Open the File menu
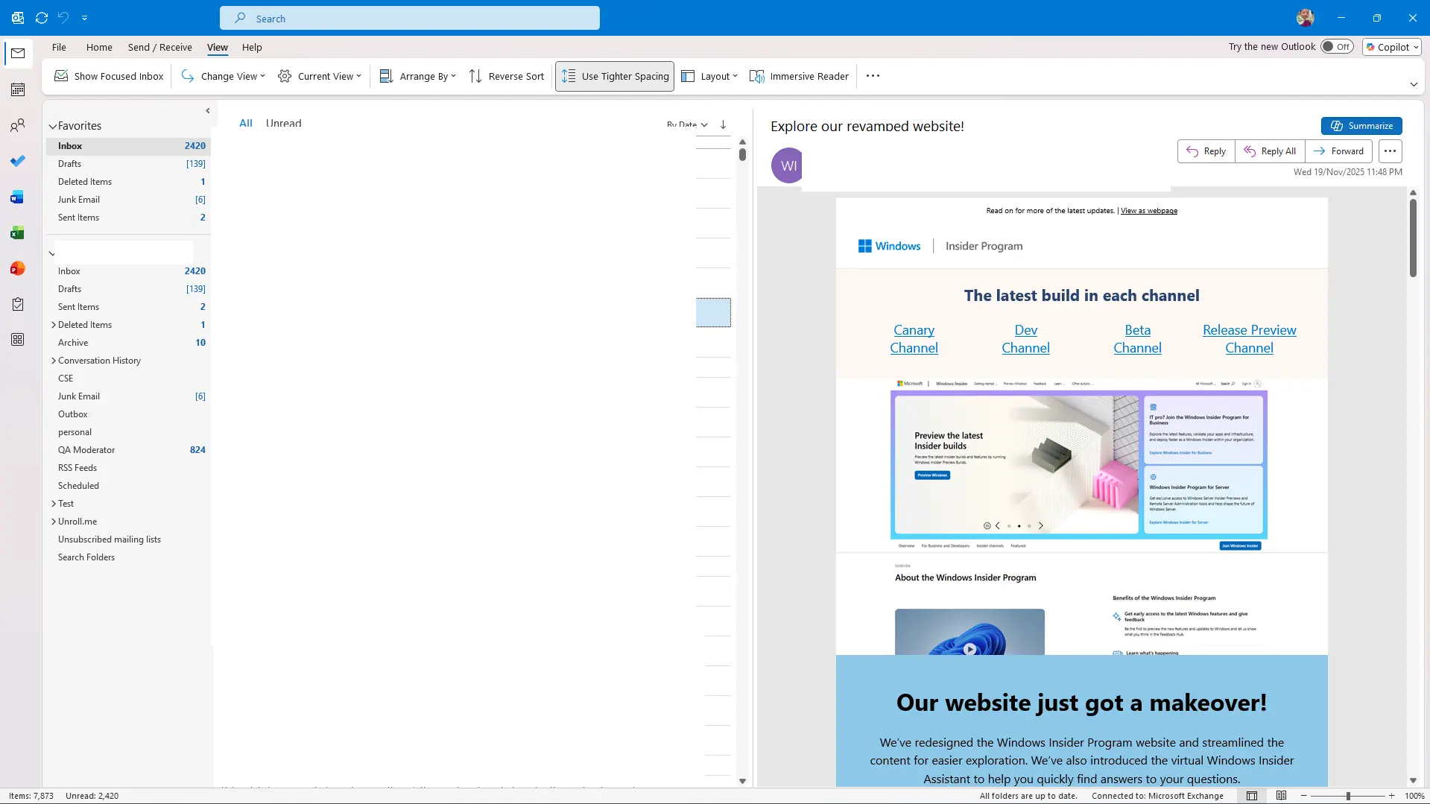 (59, 47)
